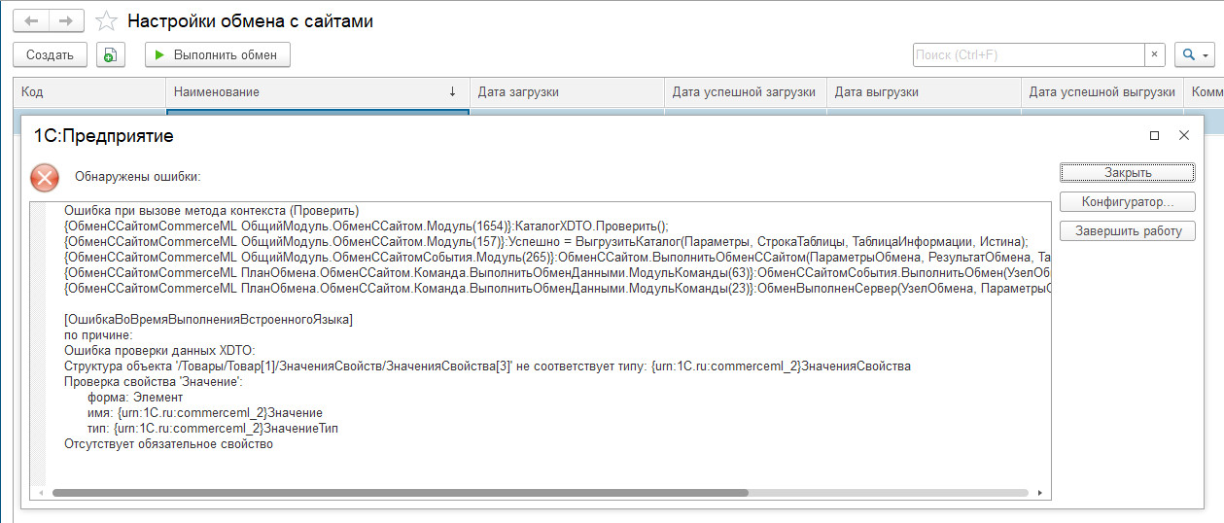Click the Закрыть button in error dialog
The image size is (1224, 523).
click(x=1128, y=173)
